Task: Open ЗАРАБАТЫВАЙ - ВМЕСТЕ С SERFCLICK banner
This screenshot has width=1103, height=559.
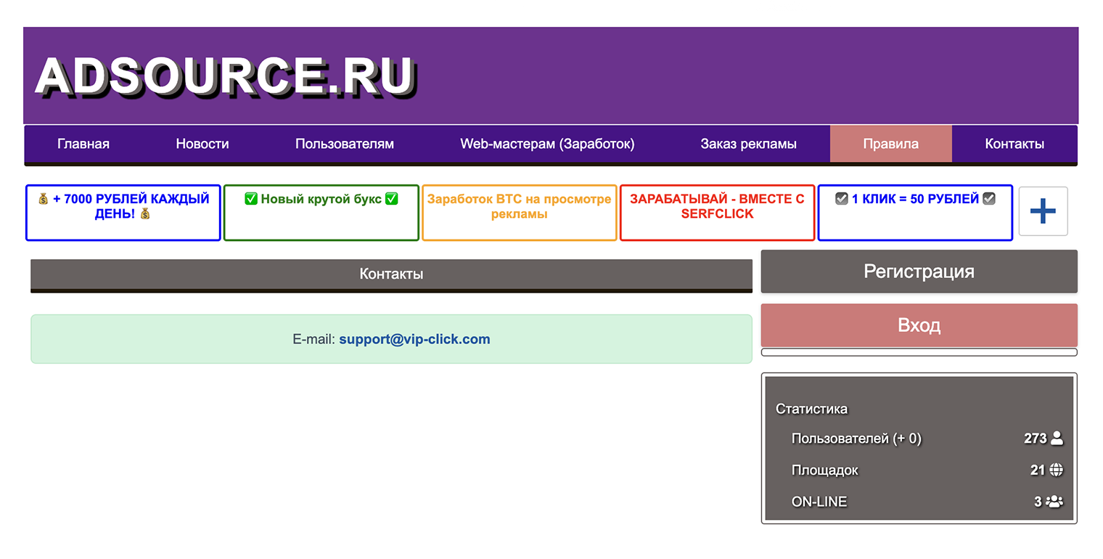Action: pos(718,212)
